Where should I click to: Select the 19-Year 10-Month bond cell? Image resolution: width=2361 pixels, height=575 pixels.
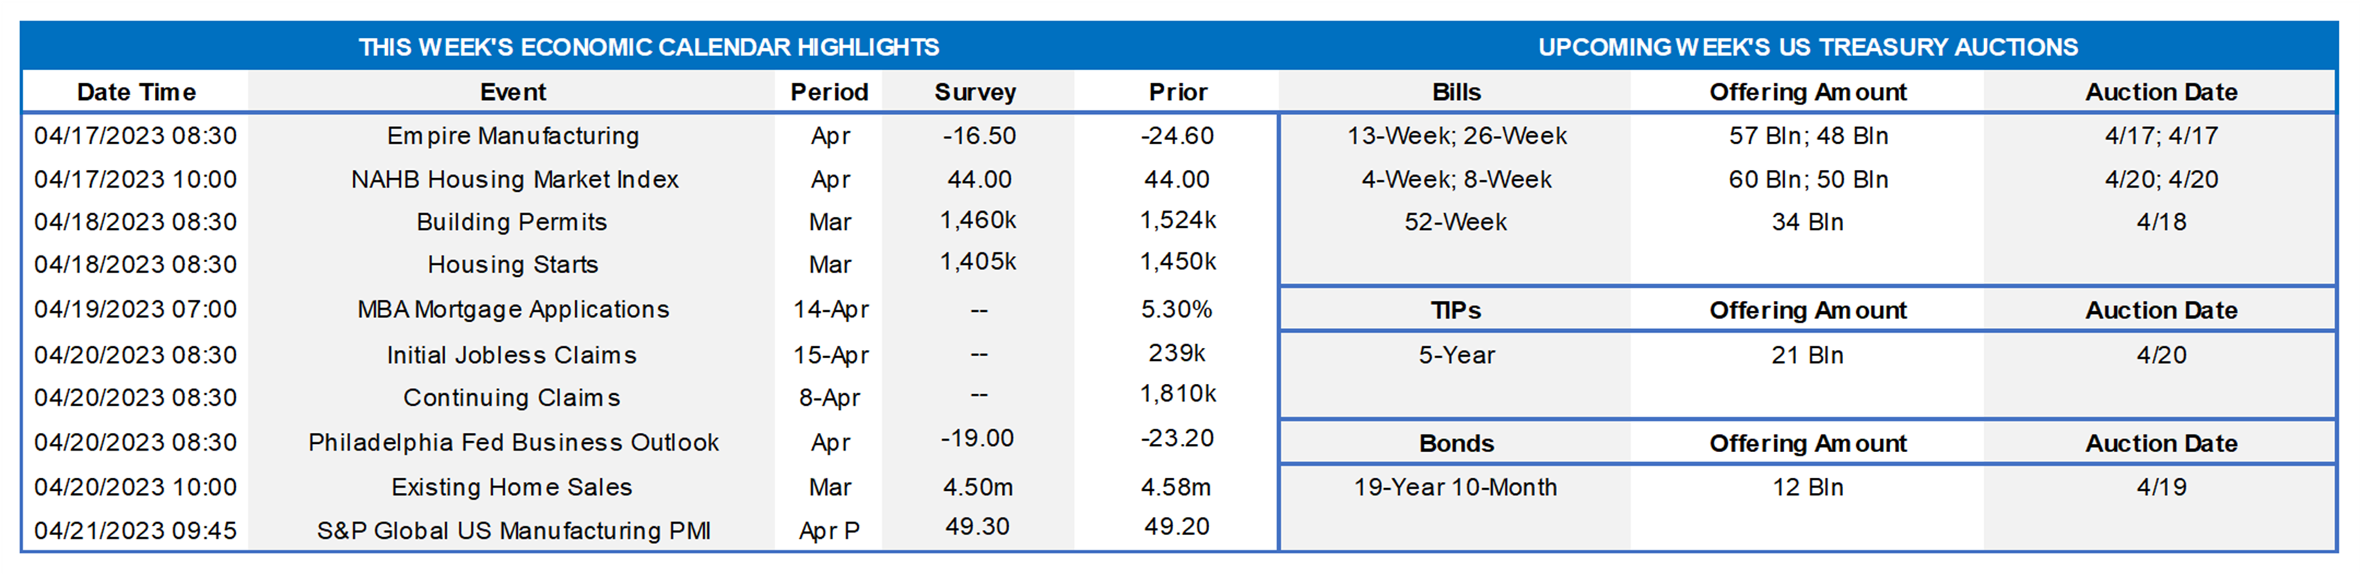(x=1455, y=487)
